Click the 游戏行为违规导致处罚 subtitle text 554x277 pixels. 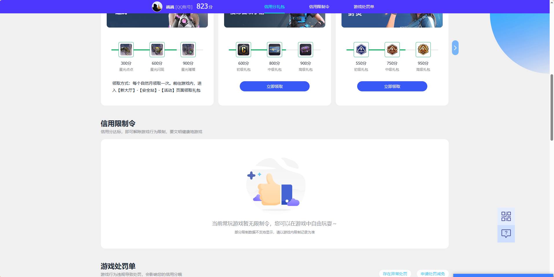(141, 274)
